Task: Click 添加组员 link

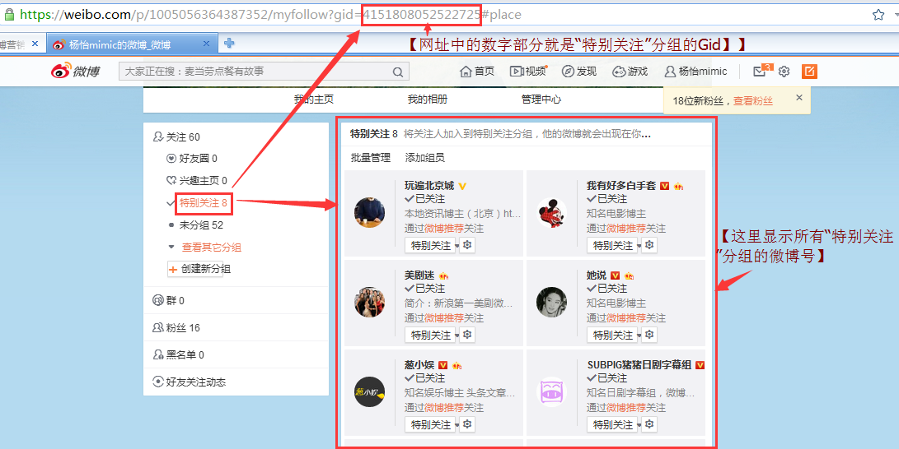Action: 425,159
